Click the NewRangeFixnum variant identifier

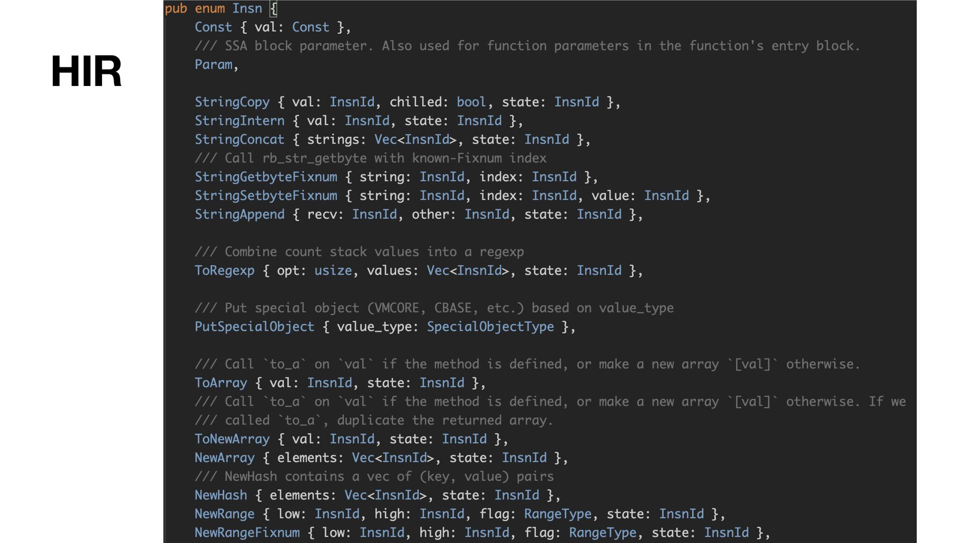(x=247, y=532)
